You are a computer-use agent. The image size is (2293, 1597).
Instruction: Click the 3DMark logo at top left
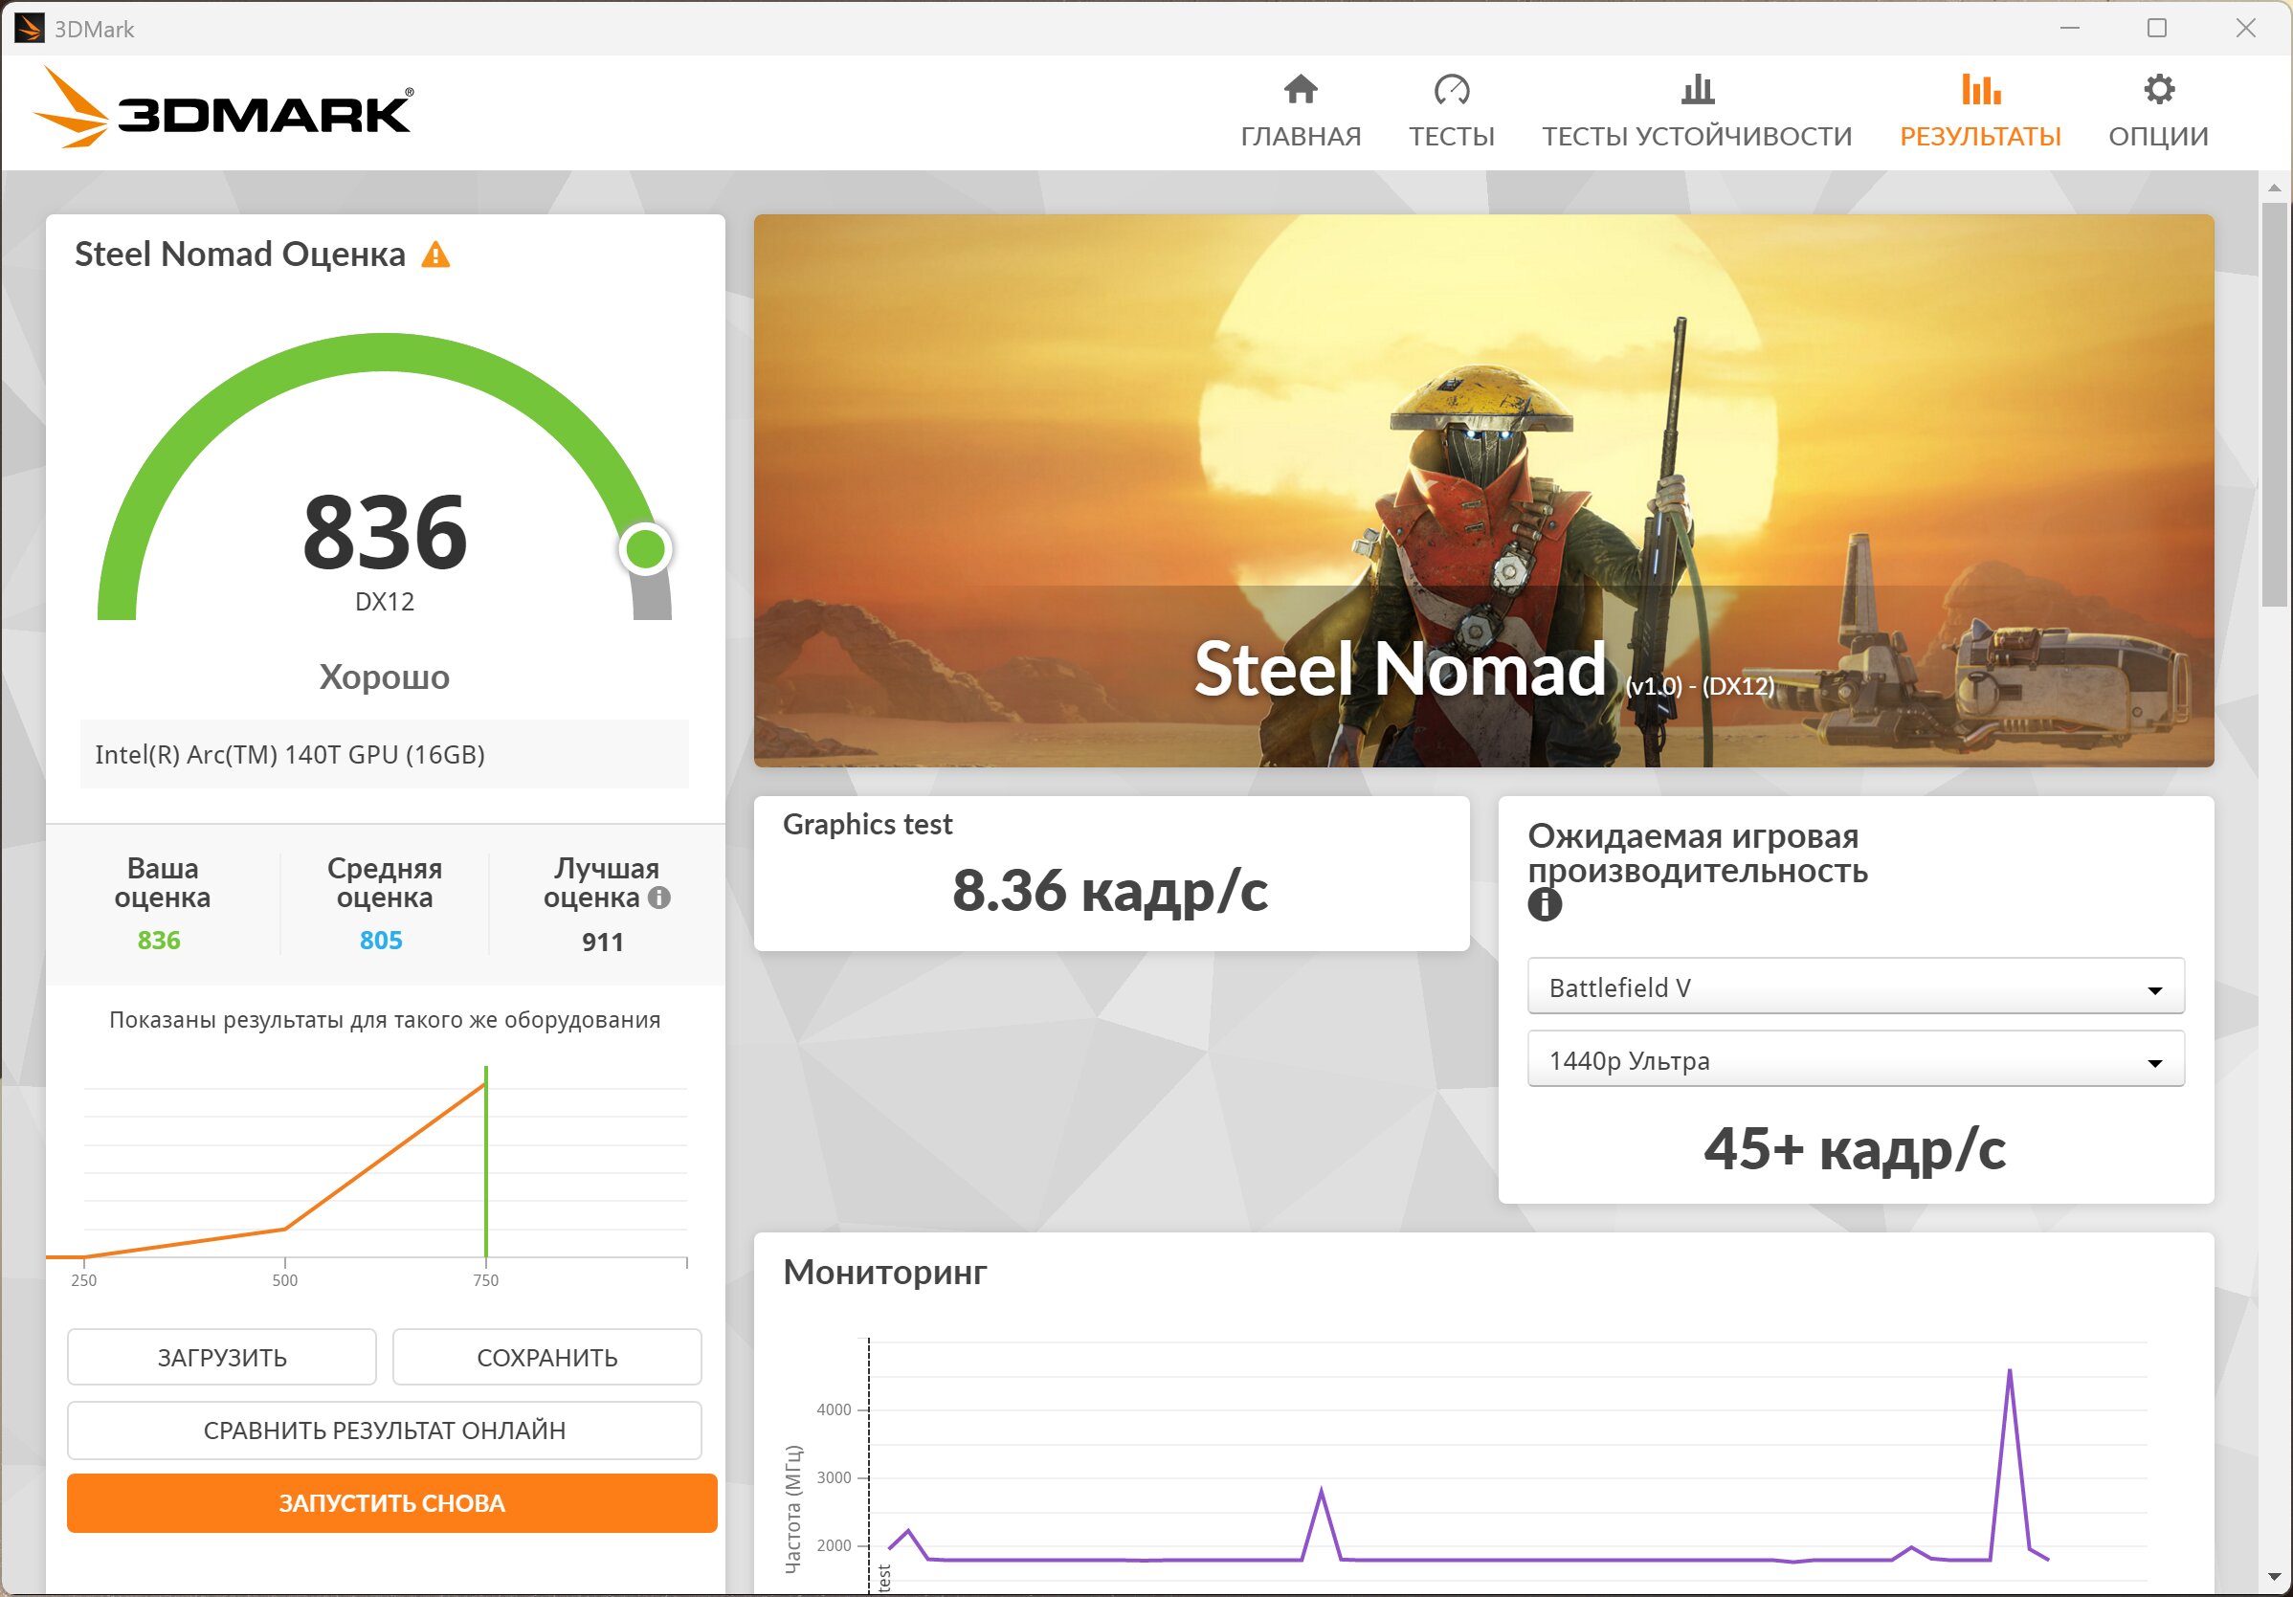(x=223, y=108)
